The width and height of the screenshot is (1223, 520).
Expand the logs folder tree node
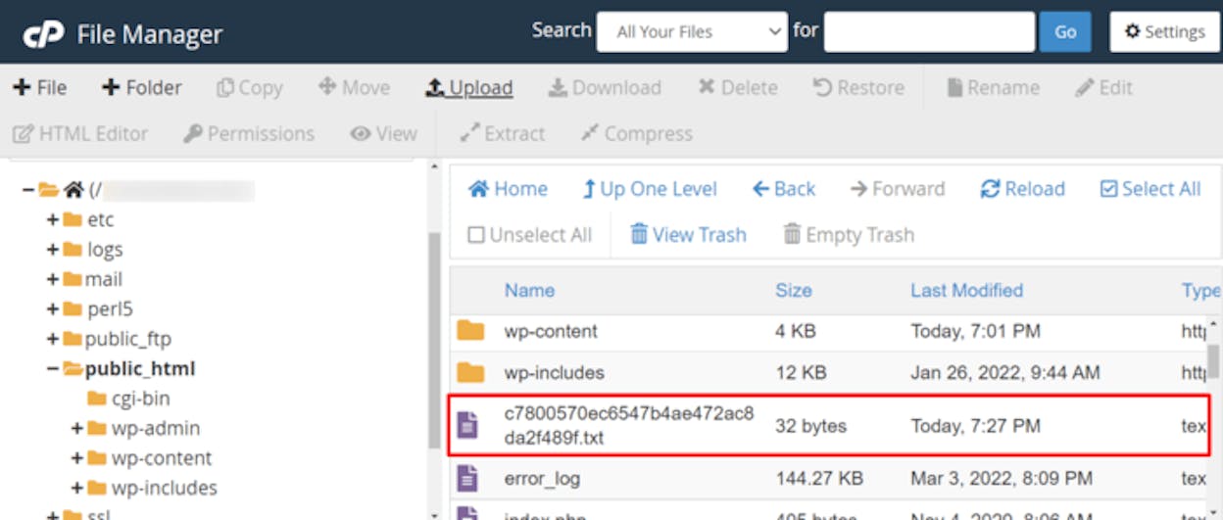(52, 249)
